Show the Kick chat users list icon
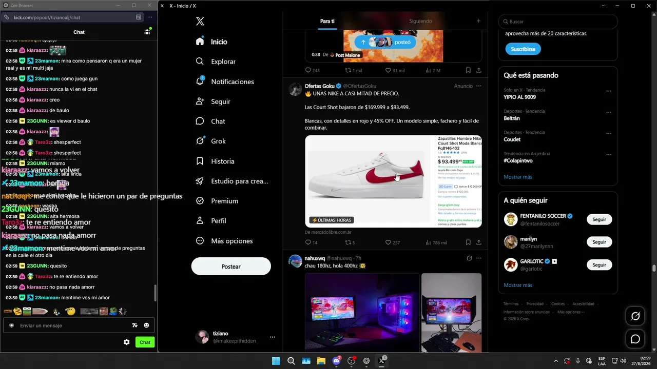The height and width of the screenshot is (369, 657). (x=147, y=32)
